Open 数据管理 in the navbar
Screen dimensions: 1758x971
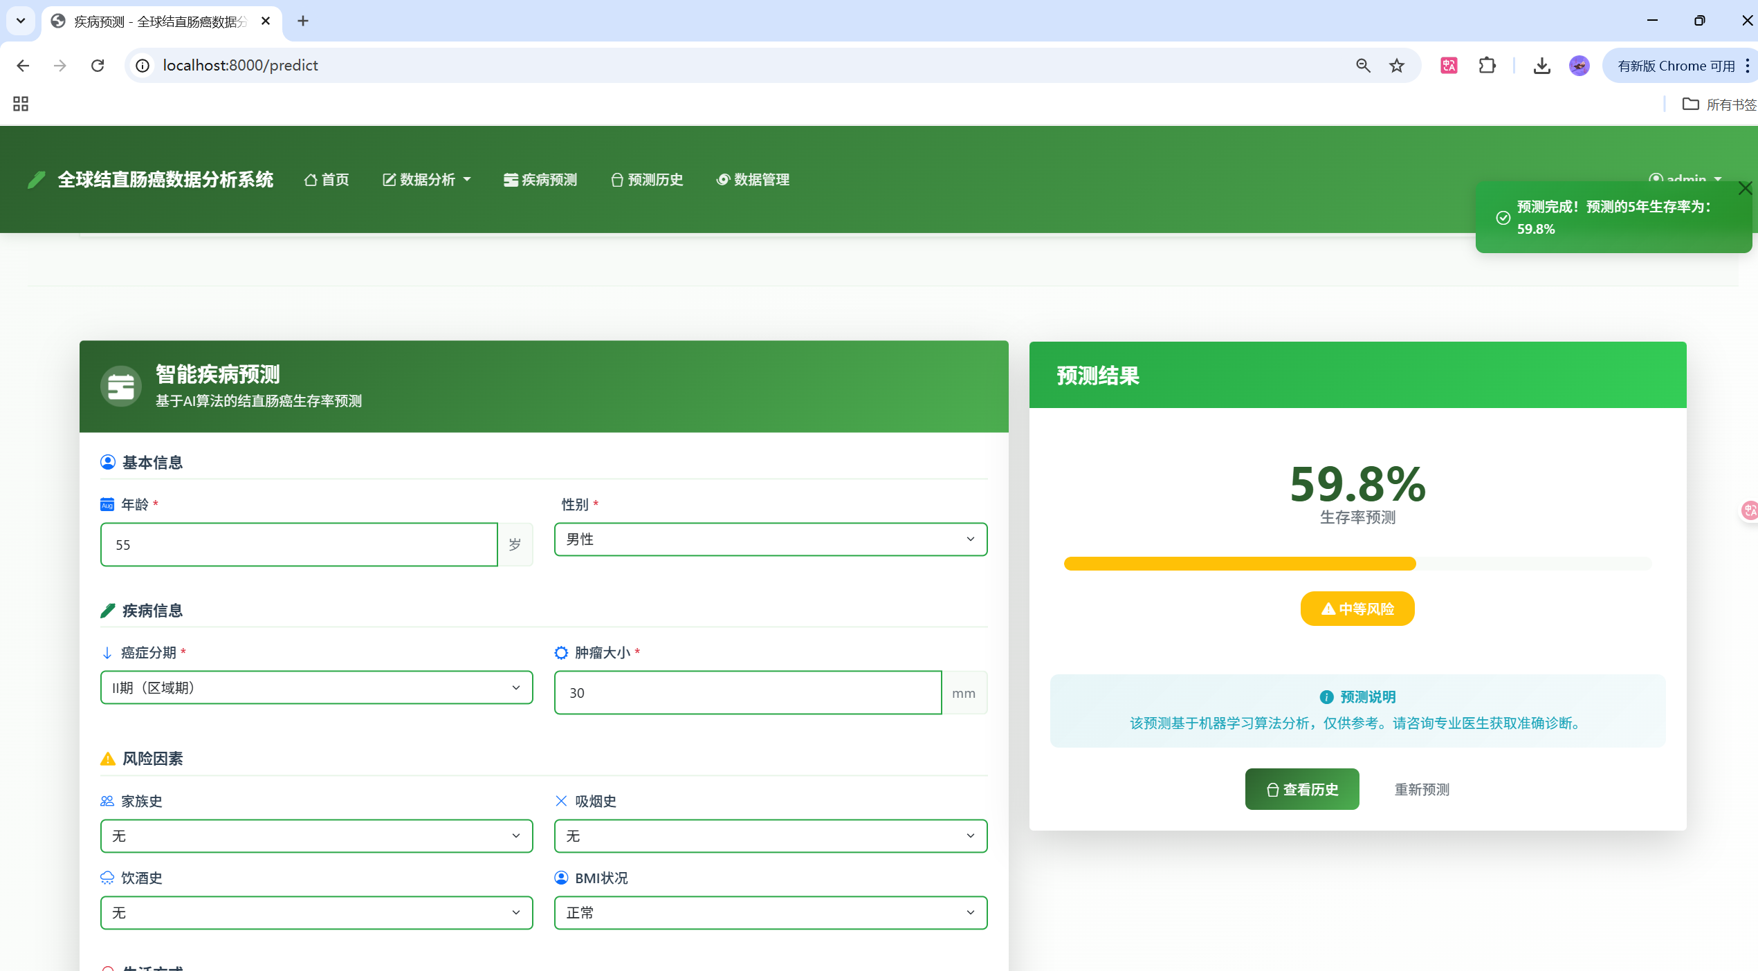pos(753,180)
